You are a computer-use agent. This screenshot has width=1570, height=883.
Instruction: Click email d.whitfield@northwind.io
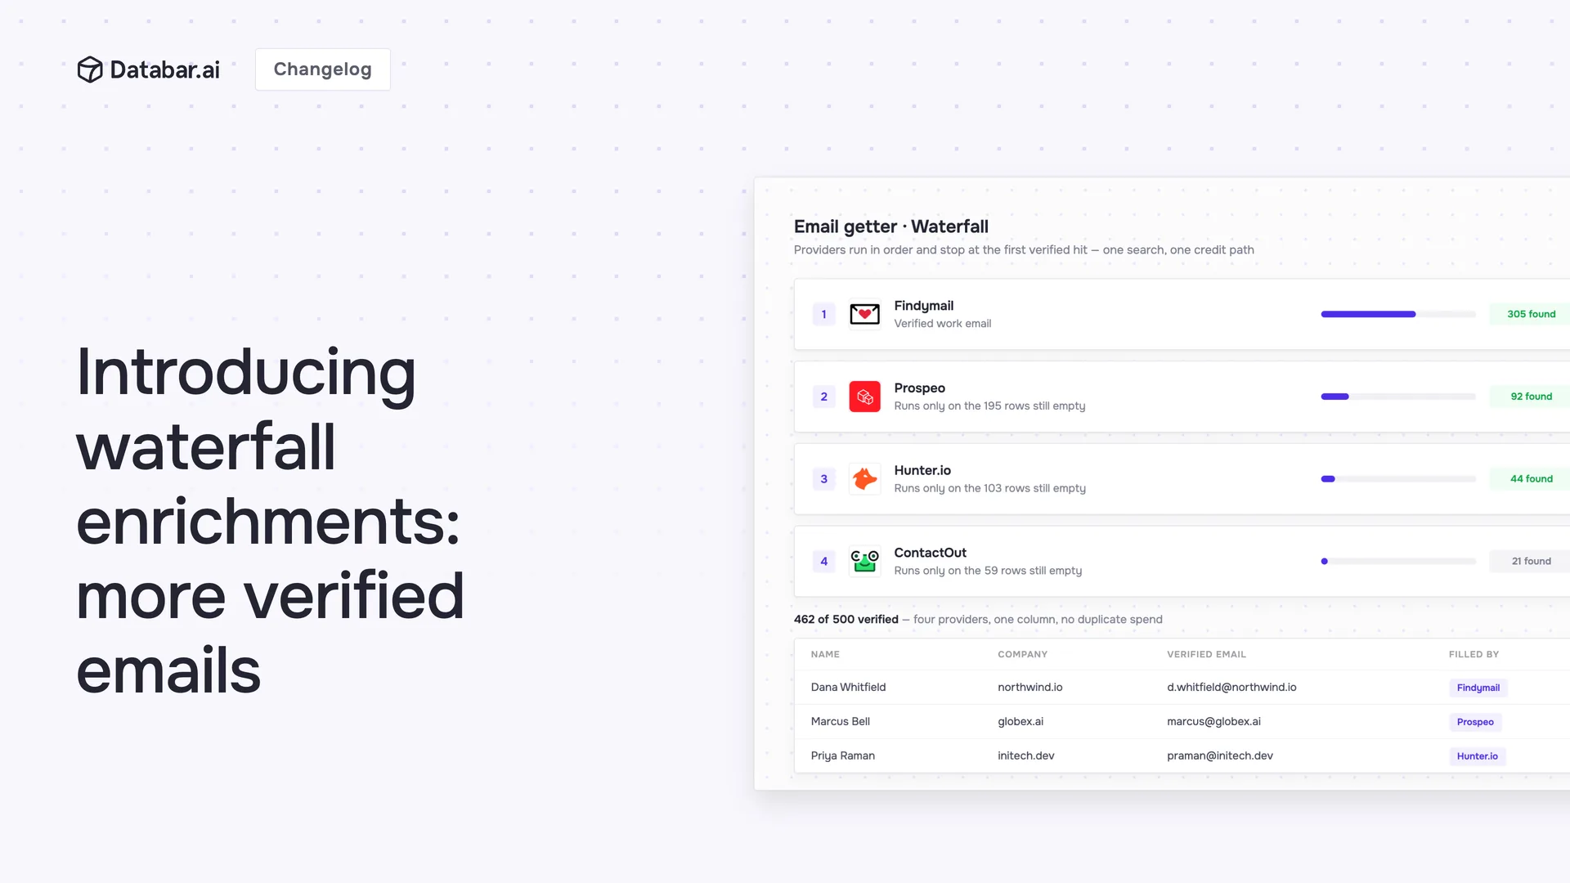1231,687
